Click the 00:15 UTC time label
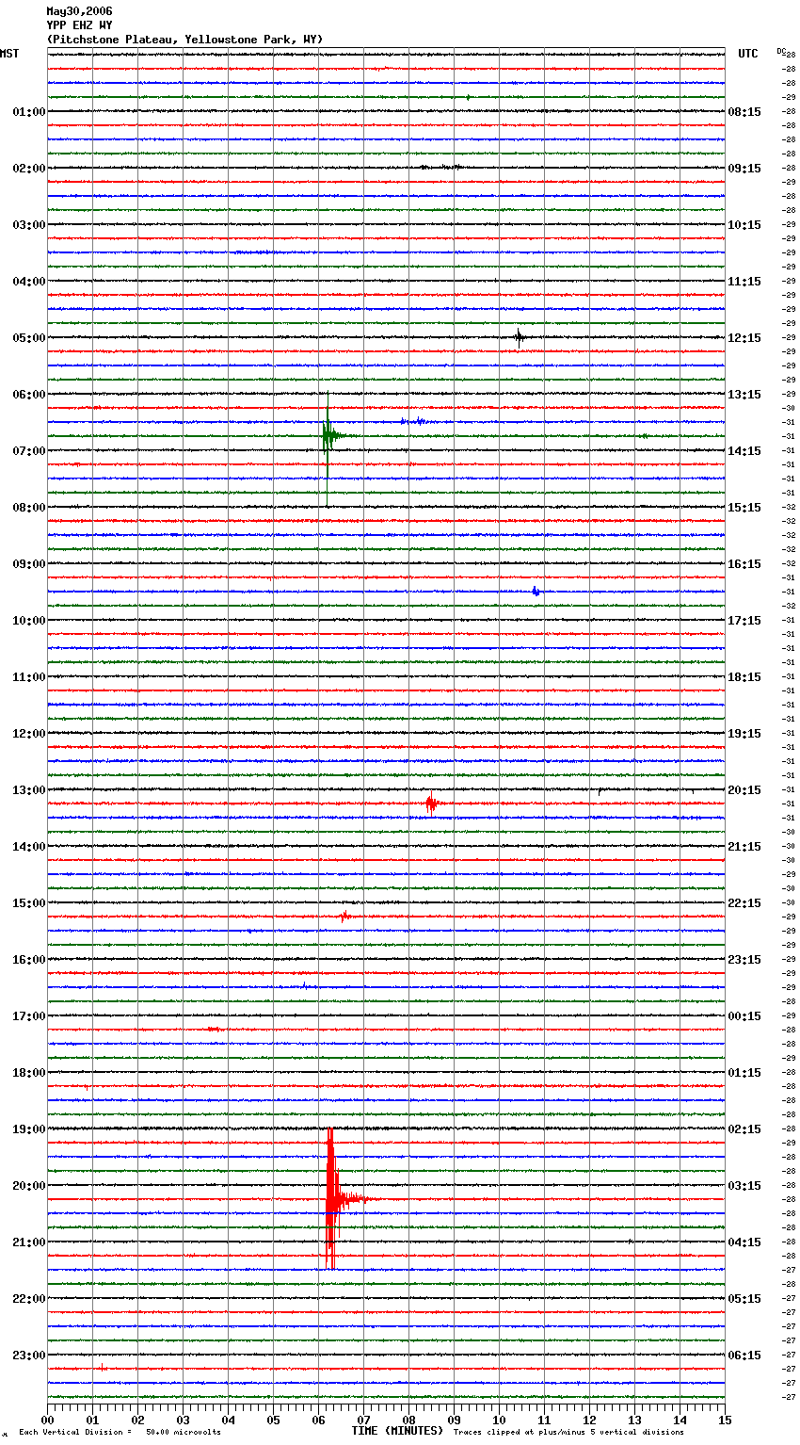 (x=744, y=1016)
